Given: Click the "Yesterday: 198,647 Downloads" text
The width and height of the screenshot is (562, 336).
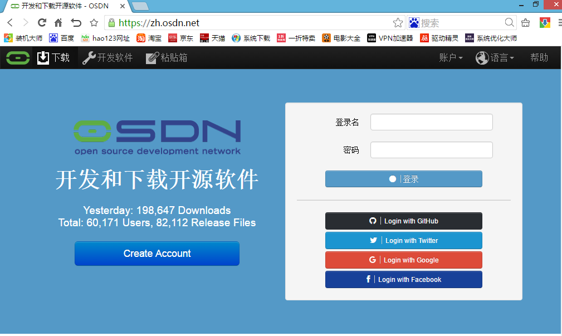Looking at the screenshot, I should coord(157,210).
